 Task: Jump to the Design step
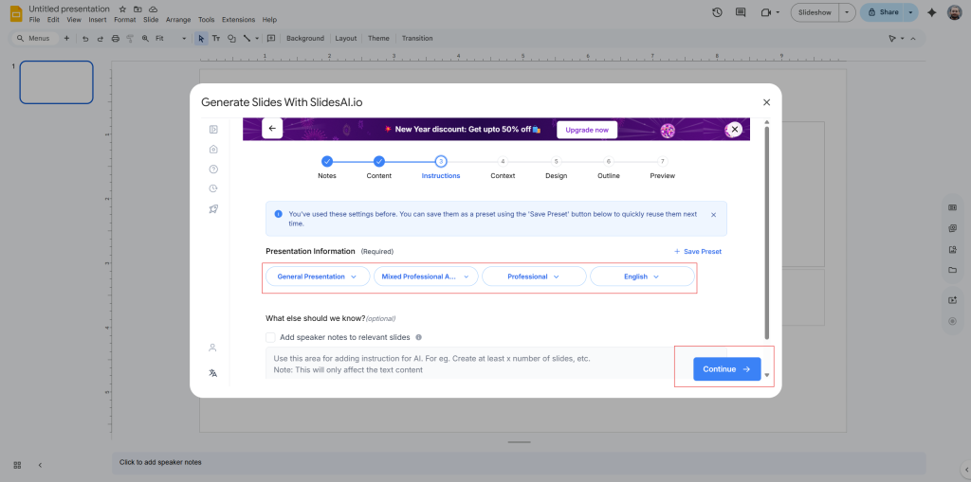tap(556, 162)
